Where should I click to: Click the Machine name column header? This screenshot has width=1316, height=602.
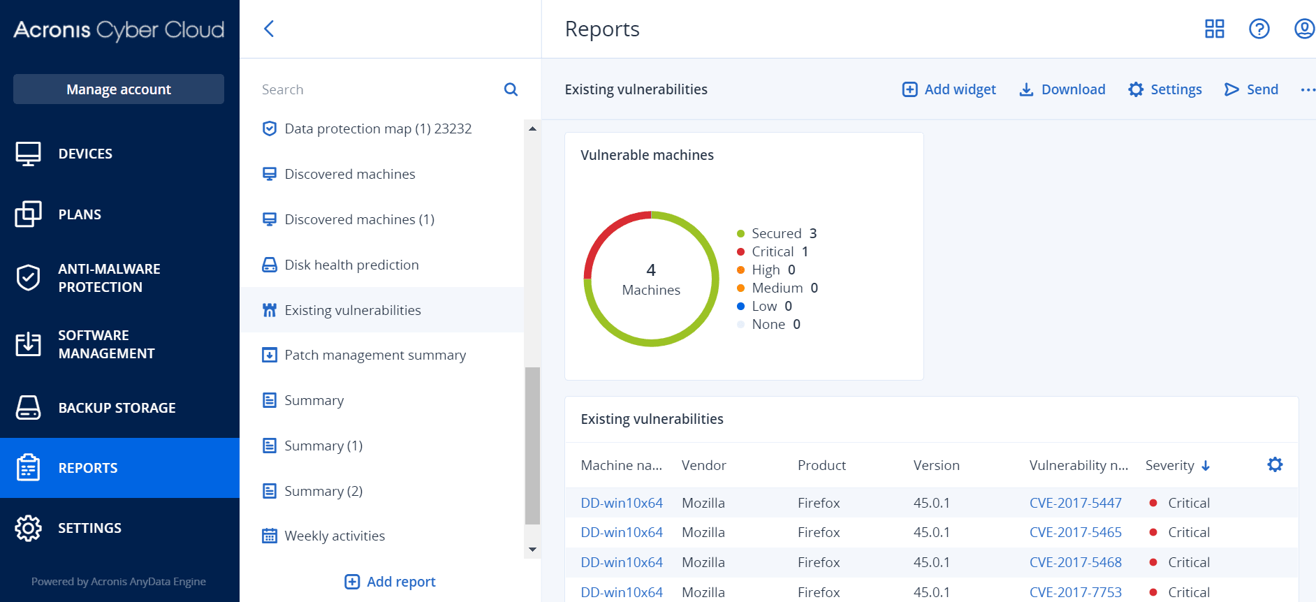pyautogui.click(x=622, y=465)
